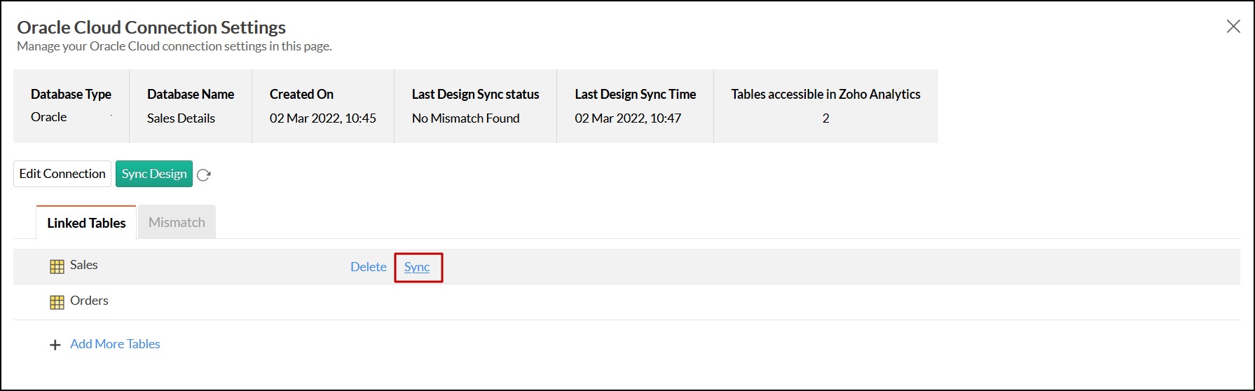Close the Oracle Cloud Connection Settings dialog
The image size is (1255, 391).
[1233, 27]
